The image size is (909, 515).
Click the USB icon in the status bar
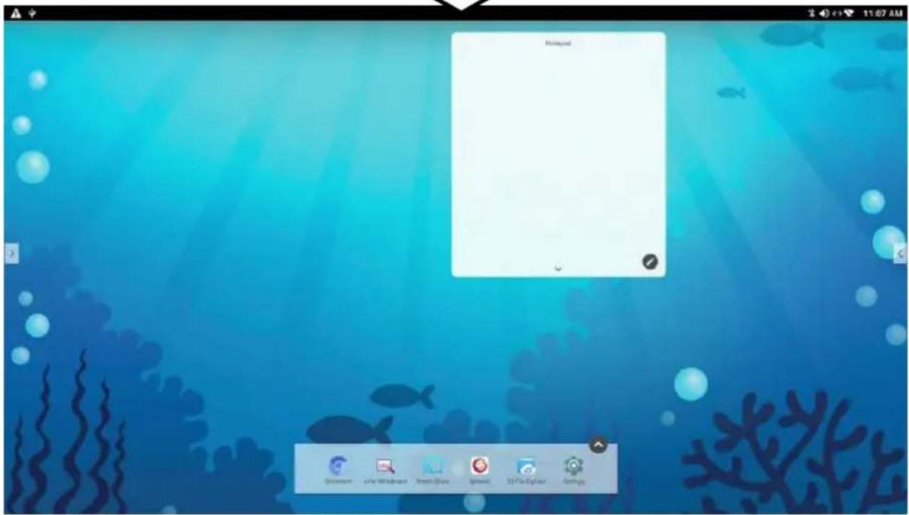click(33, 13)
